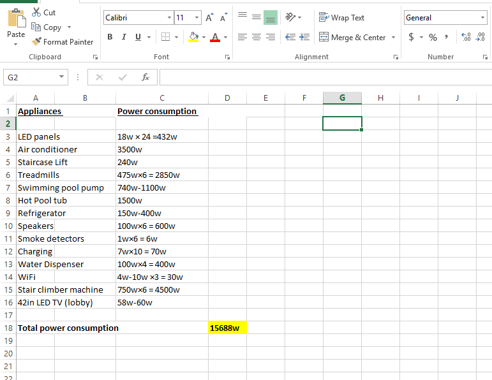Select cell '750w×6 = 4500w'

click(x=162, y=289)
